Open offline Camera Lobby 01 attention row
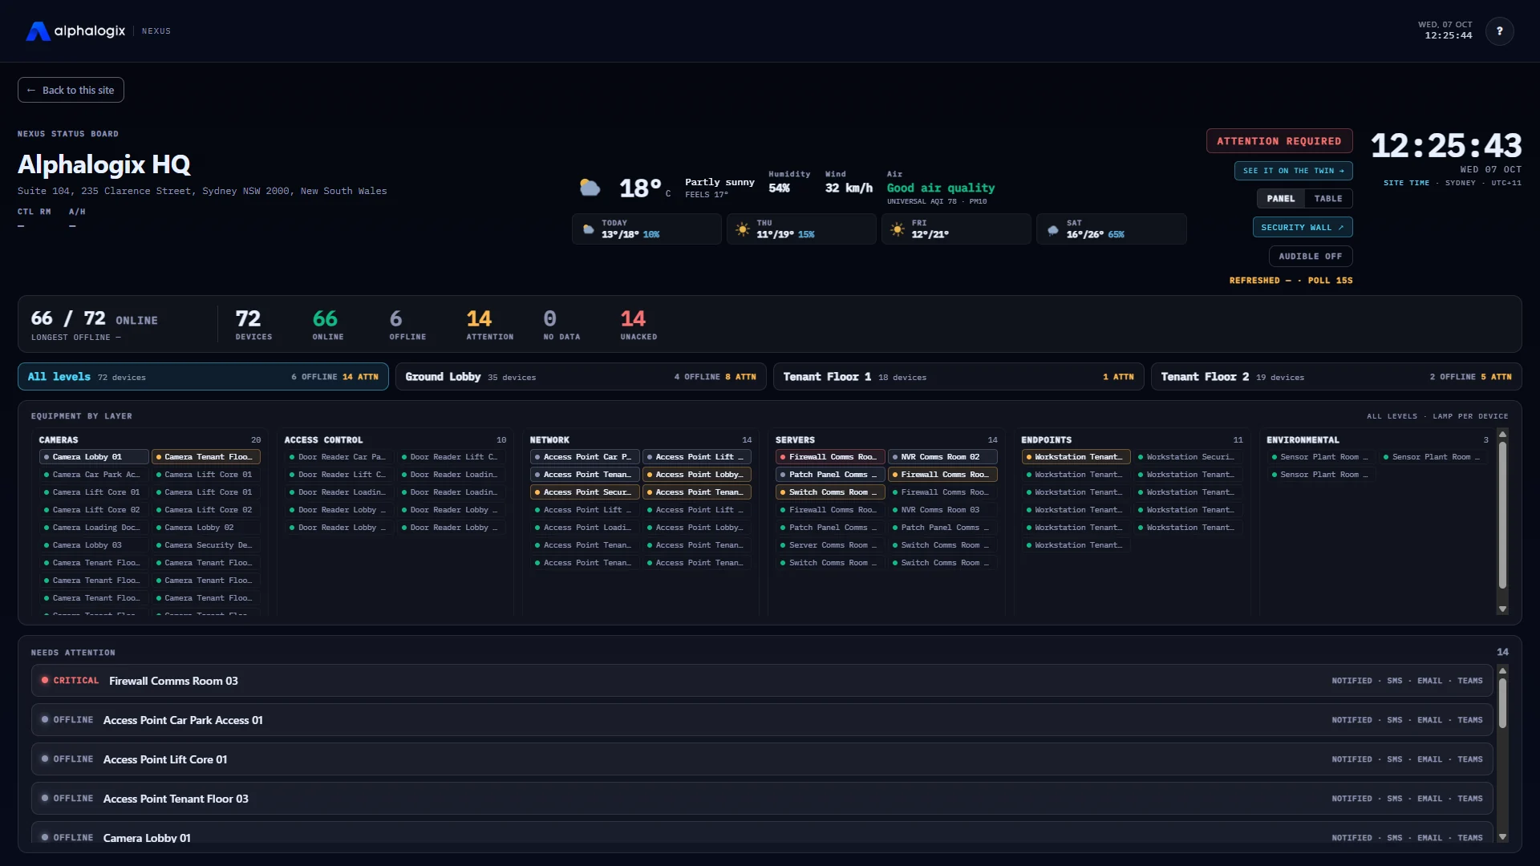The width and height of the screenshot is (1540, 866). (762, 834)
